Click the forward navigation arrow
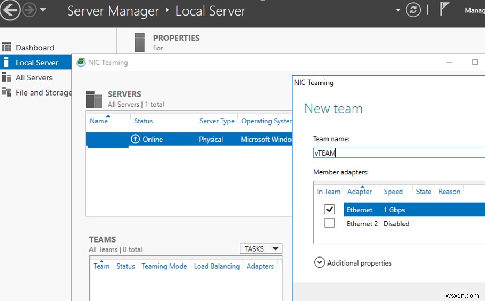485x301 pixels. [x=29, y=10]
